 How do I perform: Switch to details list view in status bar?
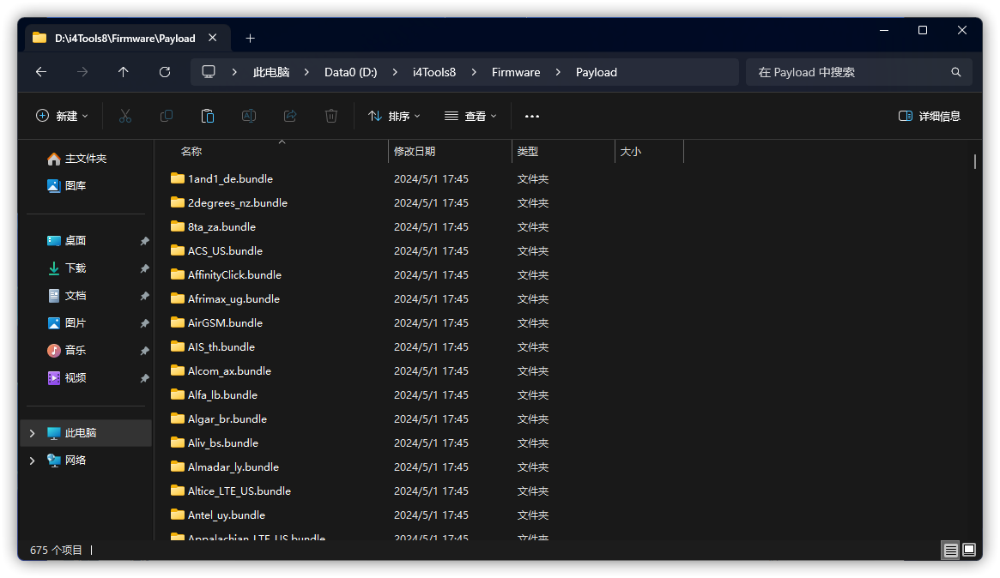950,550
